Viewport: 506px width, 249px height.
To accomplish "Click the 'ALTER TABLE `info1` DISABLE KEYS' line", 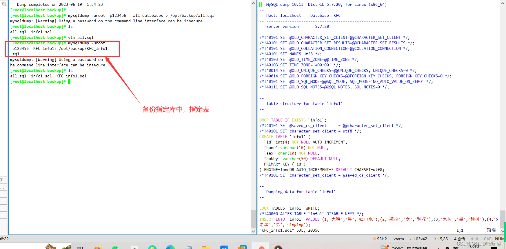I will [x=312, y=214].
